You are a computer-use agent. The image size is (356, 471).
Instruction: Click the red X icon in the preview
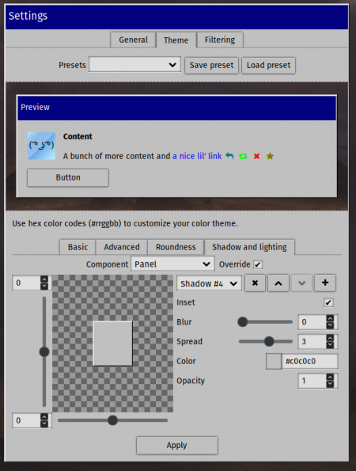coord(256,156)
